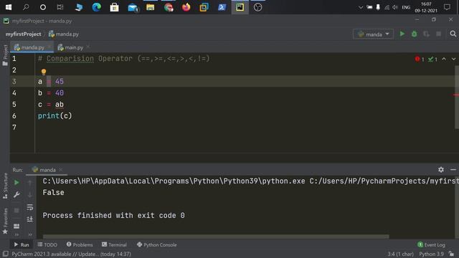The height and width of the screenshot is (258, 459).
Task: Close the main.py editor tab
Action: point(88,47)
